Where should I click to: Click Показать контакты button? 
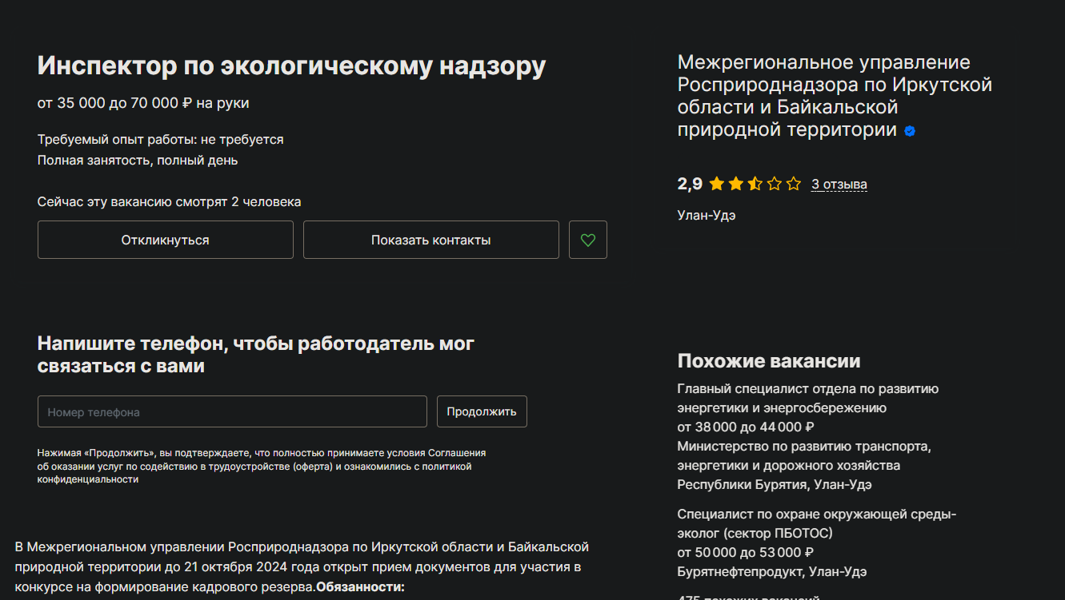coord(431,240)
